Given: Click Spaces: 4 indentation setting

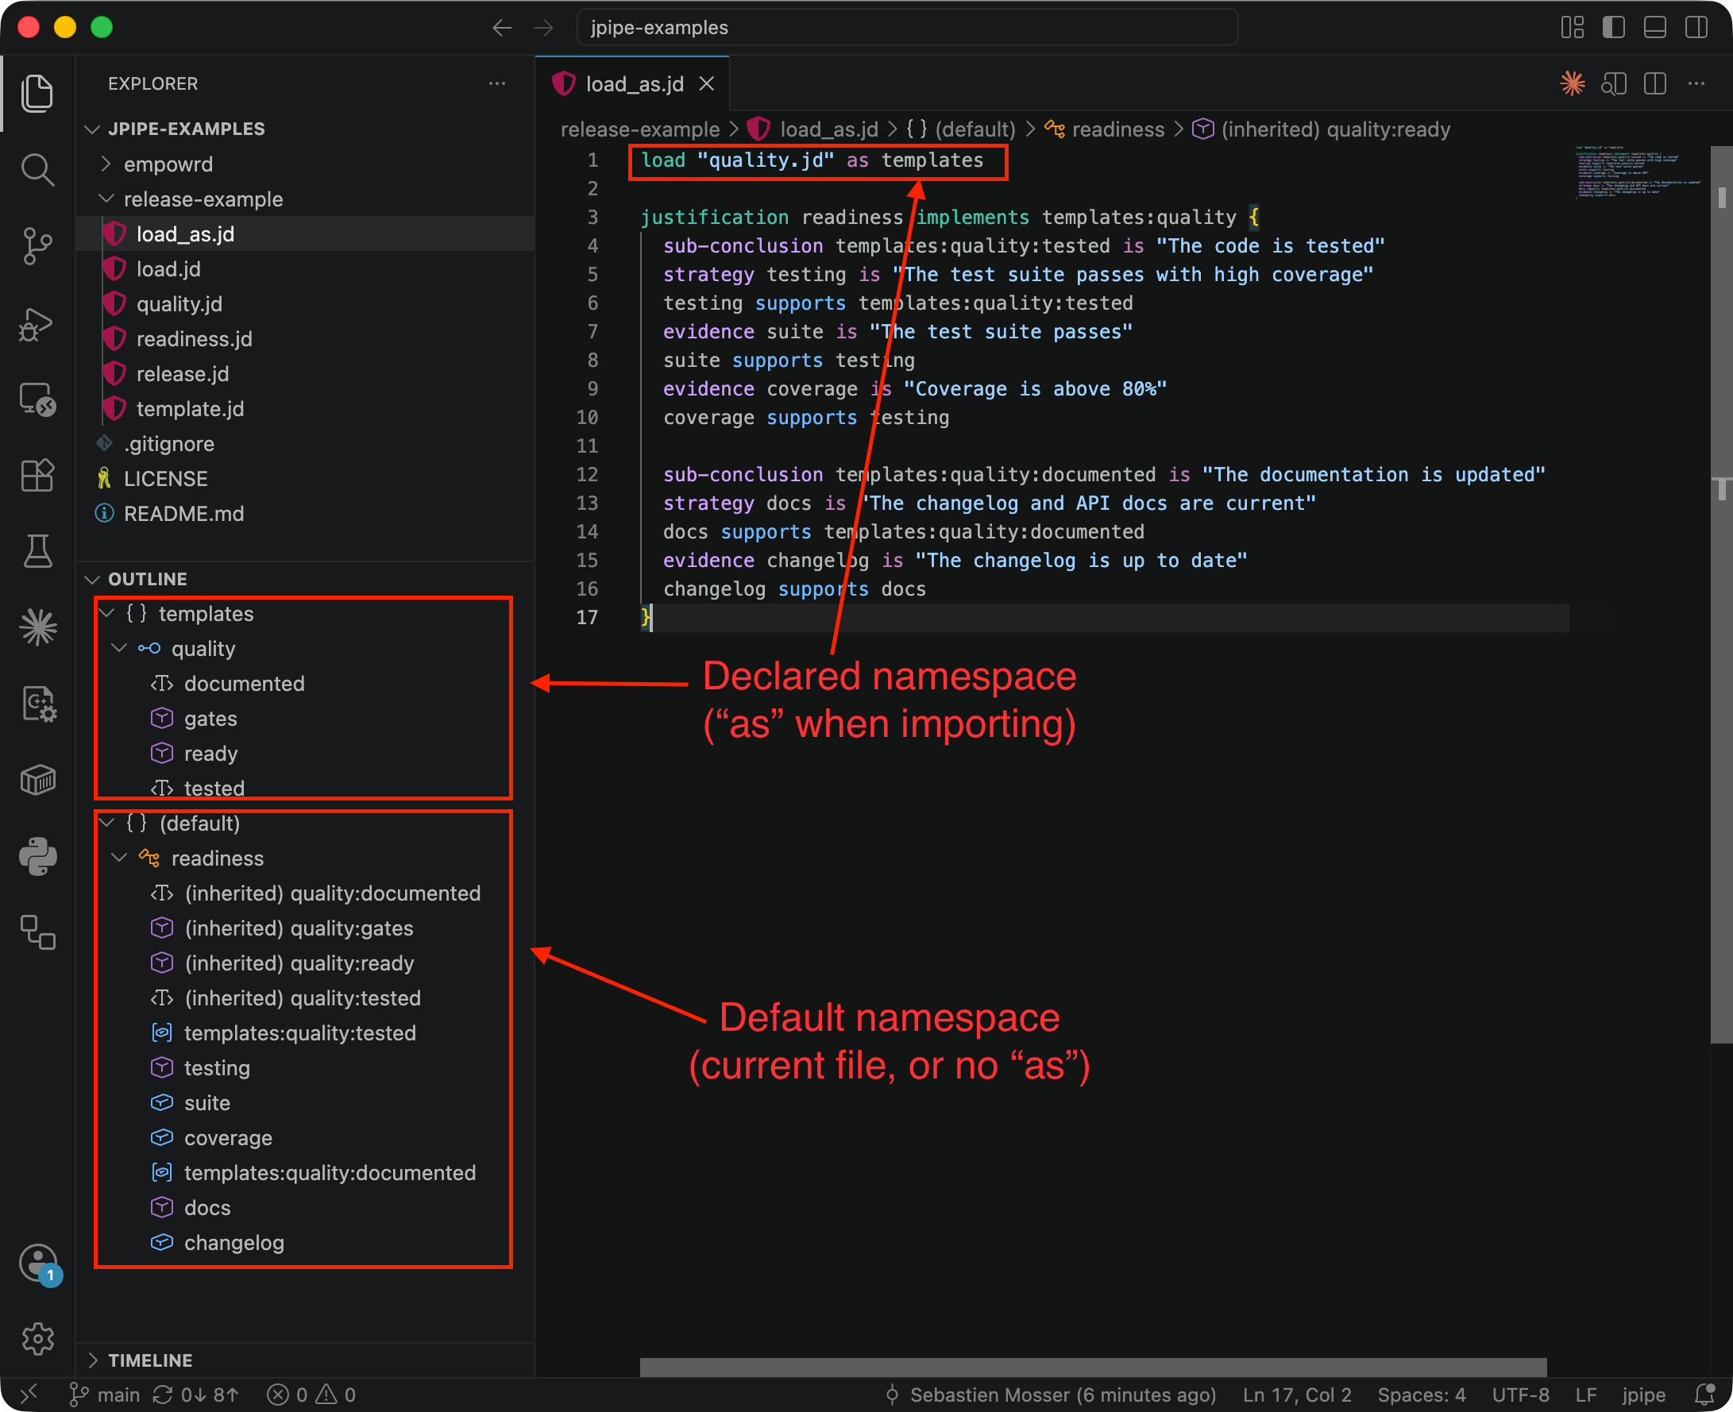Looking at the screenshot, I should tap(1422, 1394).
